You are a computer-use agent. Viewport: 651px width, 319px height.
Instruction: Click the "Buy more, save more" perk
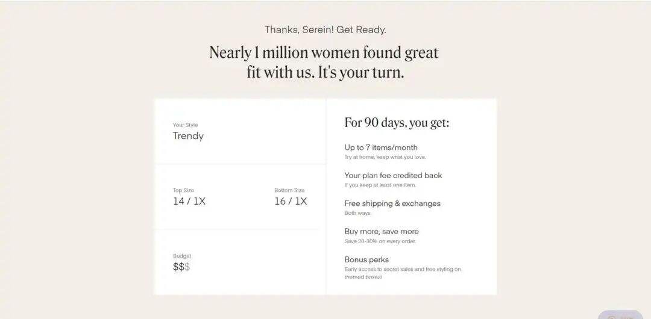pos(382,232)
